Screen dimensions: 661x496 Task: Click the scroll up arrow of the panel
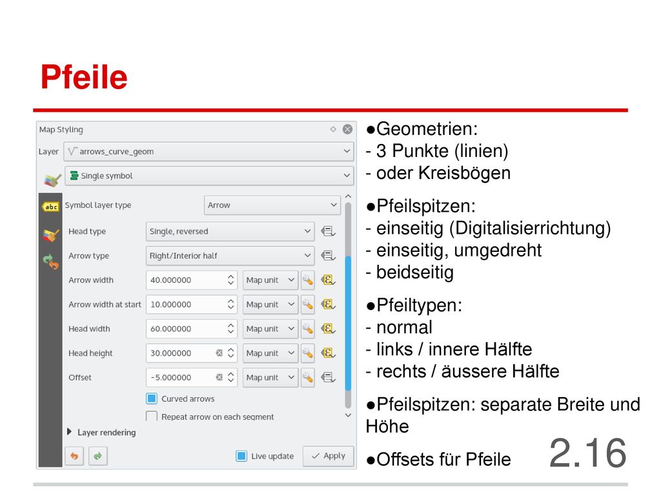pyautogui.click(x=348, y=196)
